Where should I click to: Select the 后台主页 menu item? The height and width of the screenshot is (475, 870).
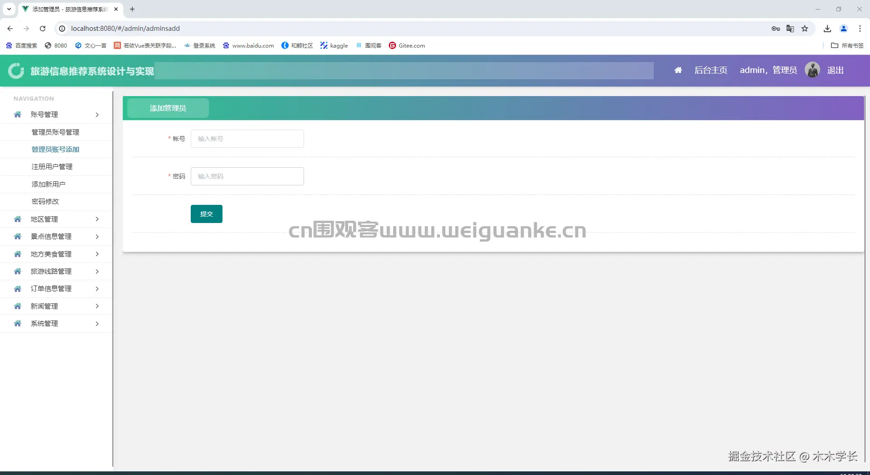(x=710, y=70)
